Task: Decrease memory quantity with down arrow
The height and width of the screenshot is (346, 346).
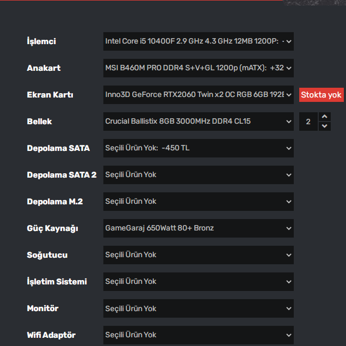Action: tap(325, 126)
